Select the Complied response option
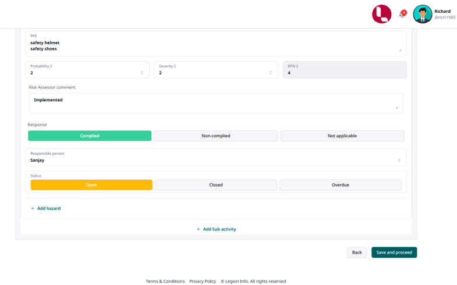 click(x=90, y=136)
